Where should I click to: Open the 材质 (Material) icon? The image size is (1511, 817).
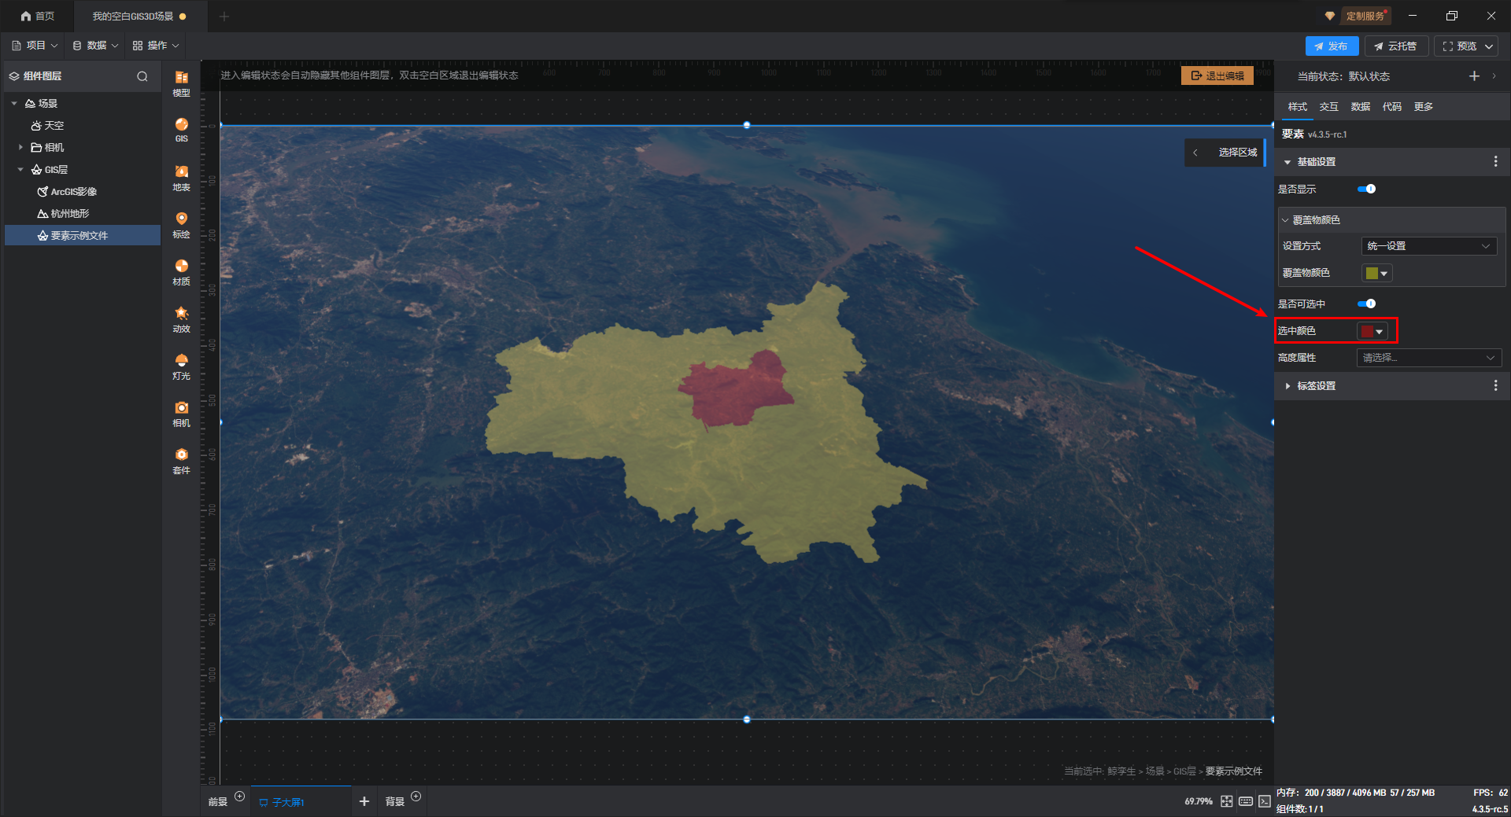[x=181, y=270]
